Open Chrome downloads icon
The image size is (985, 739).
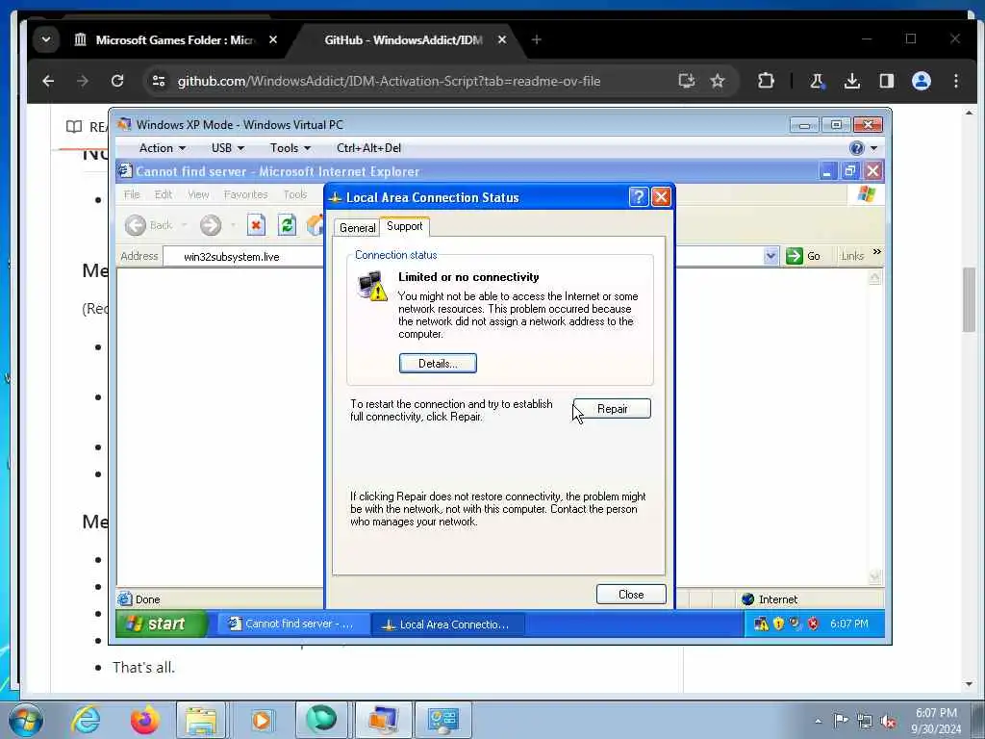click(852, 81)
